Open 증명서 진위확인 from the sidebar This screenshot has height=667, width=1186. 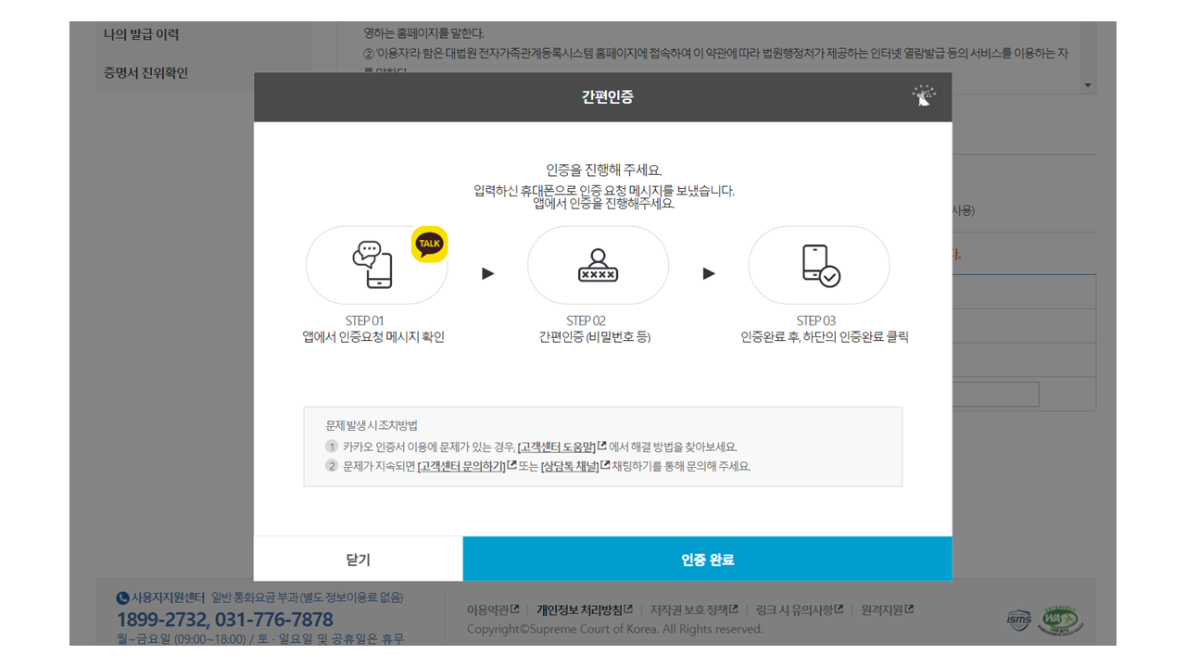pos(145,72)
